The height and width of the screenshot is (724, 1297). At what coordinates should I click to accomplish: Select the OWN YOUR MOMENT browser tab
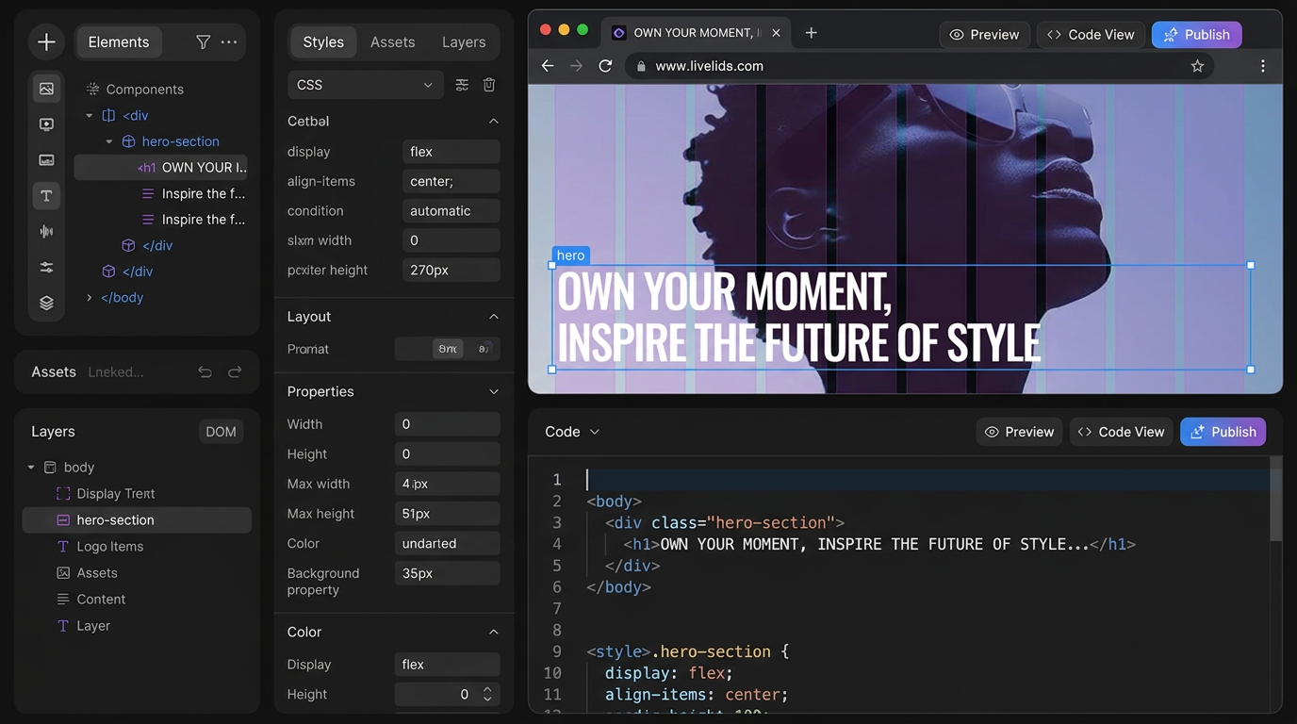696,33
